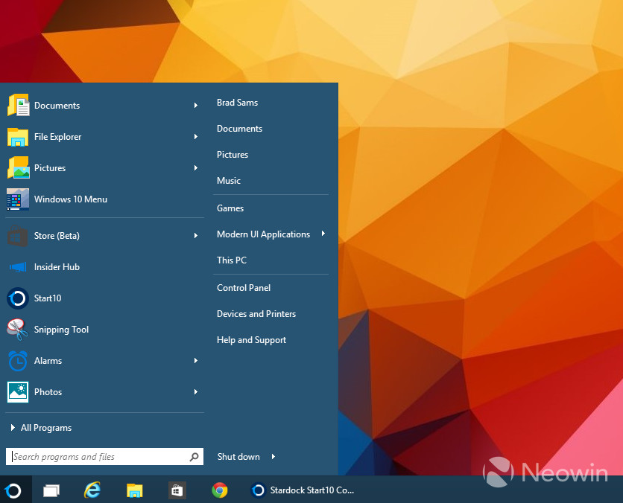
Task: Click the Insider Hub megaphone icon
Action: coord(18,267)
